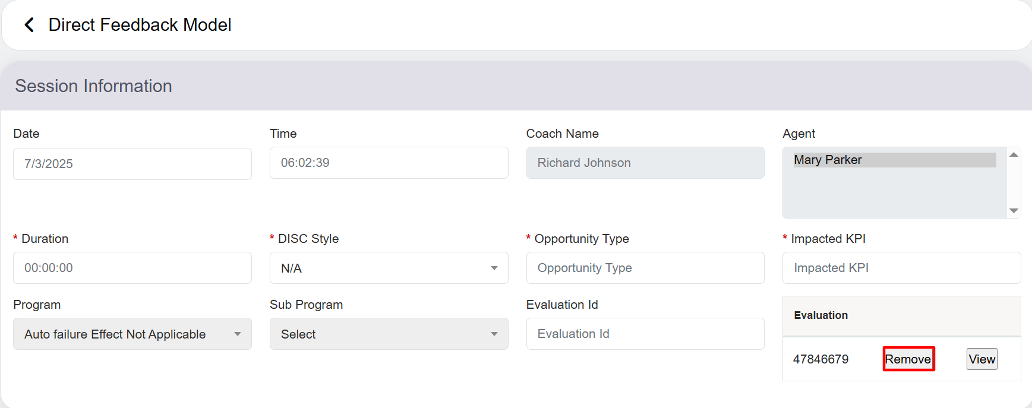Open the Sub Program dropdown
Screen dimensions: 1032x408
click(389, 334)
